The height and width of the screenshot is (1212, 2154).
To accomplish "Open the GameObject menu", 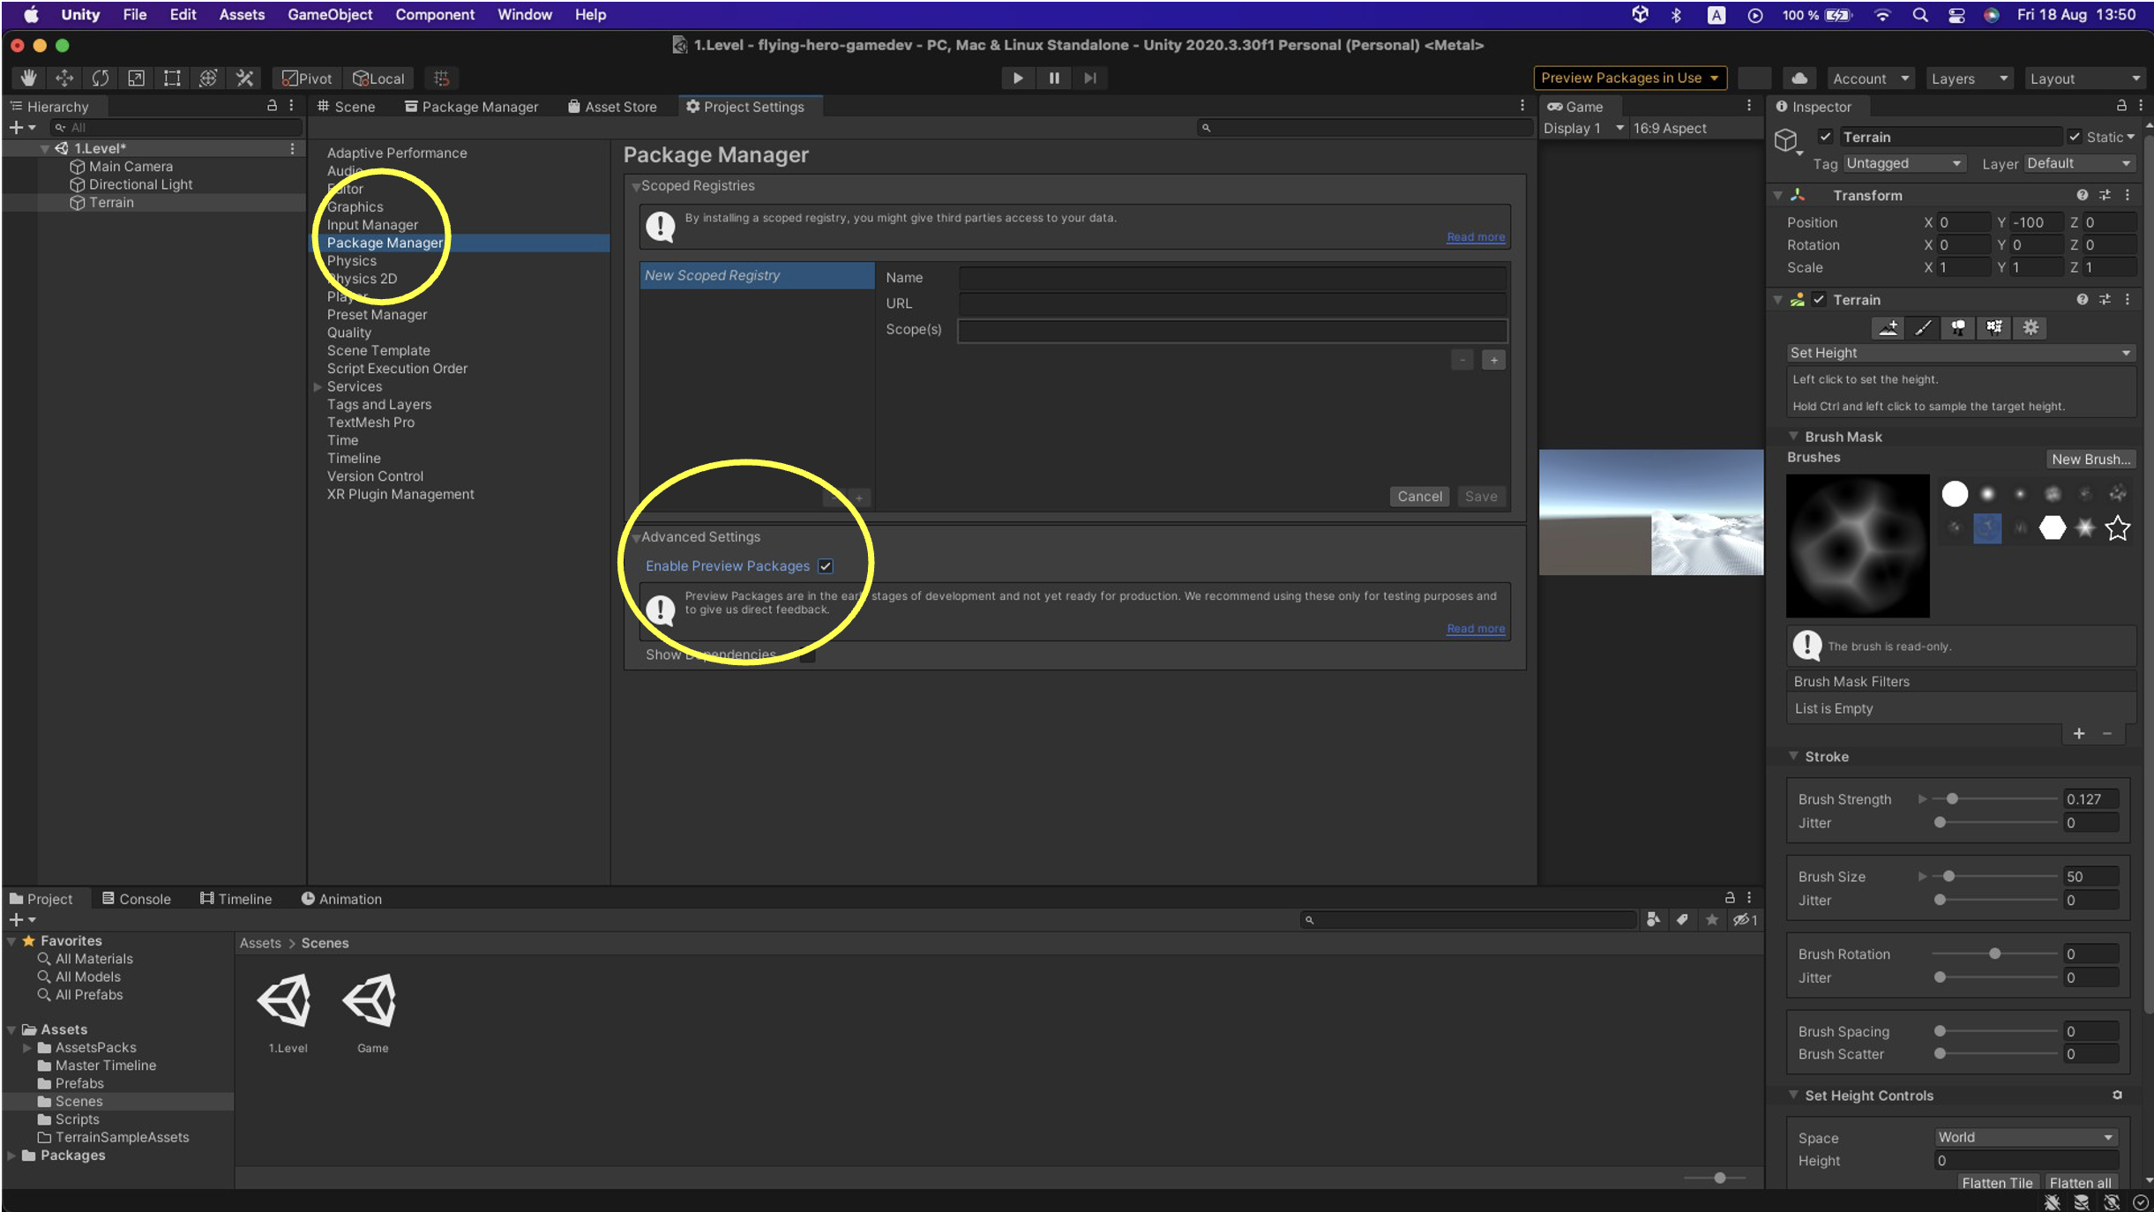I will [x=330, y=14].
